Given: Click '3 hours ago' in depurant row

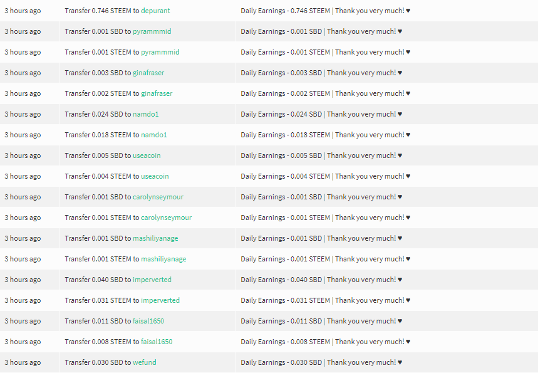Looking at the screenshot, I should [23, 11].
